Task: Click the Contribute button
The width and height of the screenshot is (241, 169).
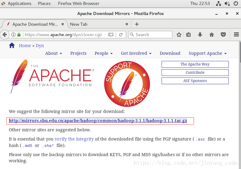Action: click(195, 73)
